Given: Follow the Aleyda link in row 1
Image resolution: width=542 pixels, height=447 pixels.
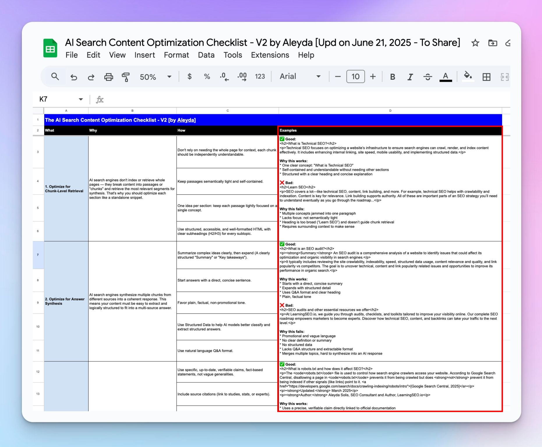Looking at the screenshot, I should tap(186, 120).
